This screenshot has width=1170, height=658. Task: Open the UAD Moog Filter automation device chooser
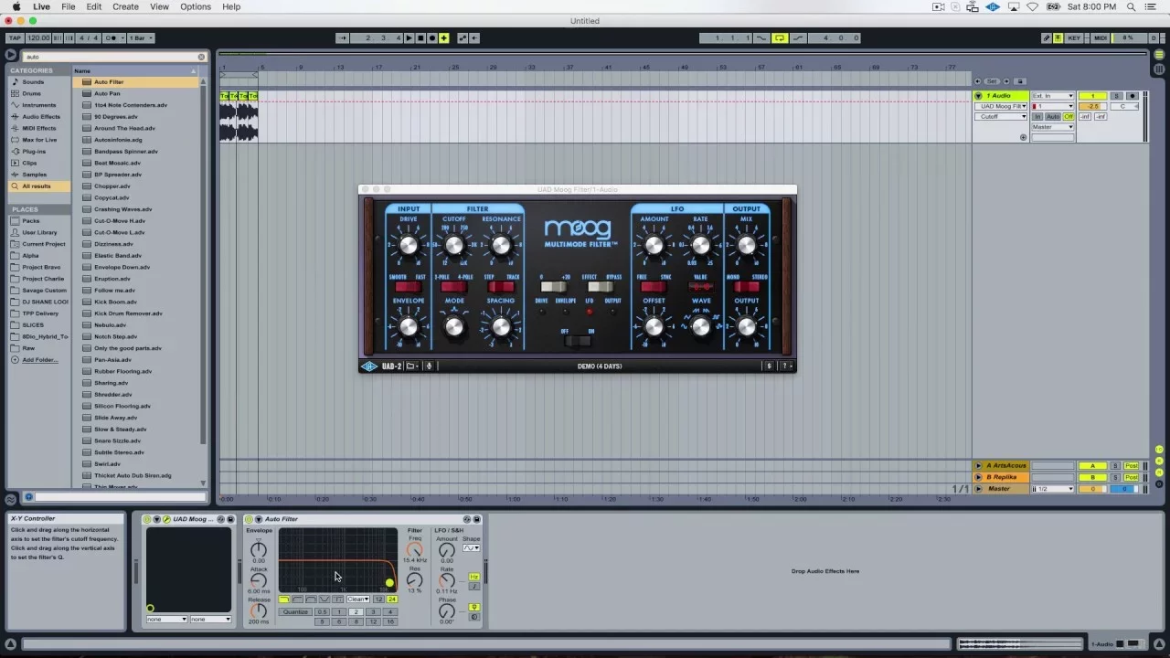click(1001, 106)
